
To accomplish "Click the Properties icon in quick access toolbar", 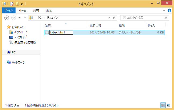I will pyautogui.click(x=12, y=4).
